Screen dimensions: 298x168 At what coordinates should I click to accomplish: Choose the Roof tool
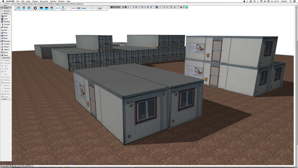(6, 35)
